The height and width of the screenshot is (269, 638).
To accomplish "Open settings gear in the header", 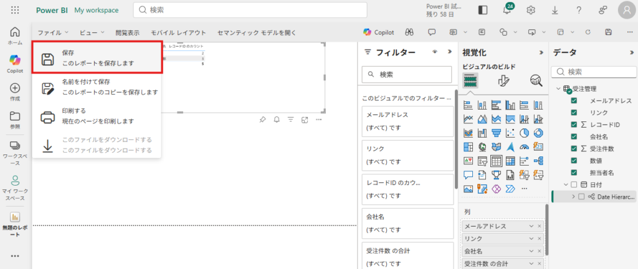I will (531, 10).
